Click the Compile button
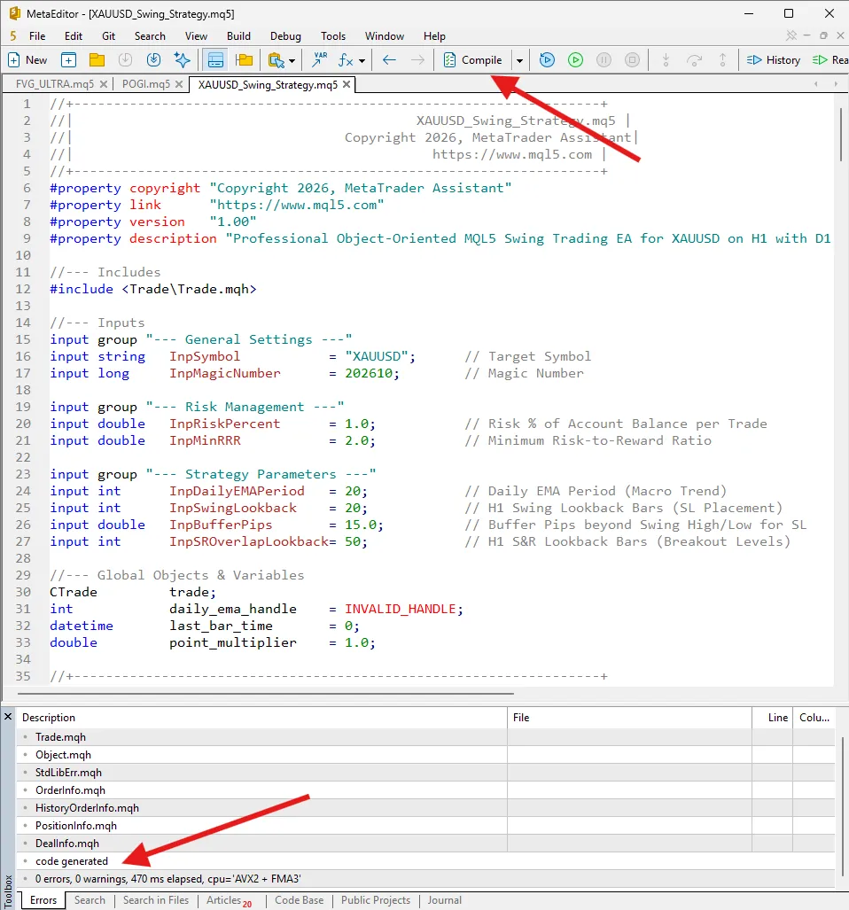 click(473, 59)
